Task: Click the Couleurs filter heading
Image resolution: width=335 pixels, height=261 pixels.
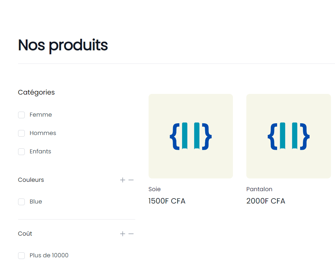Action: (31, 180)
